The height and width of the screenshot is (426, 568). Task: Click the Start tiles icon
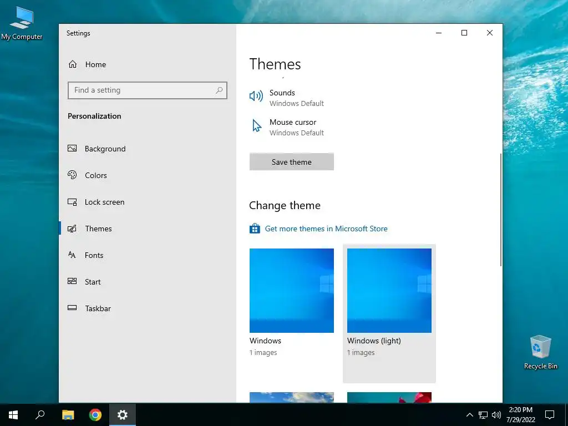(72, 281)
